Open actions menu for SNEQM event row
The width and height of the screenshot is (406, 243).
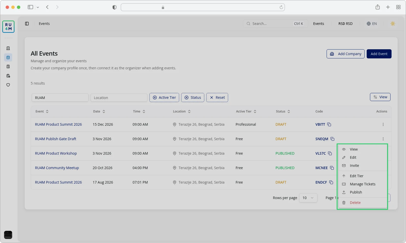(x=383, y=139)
